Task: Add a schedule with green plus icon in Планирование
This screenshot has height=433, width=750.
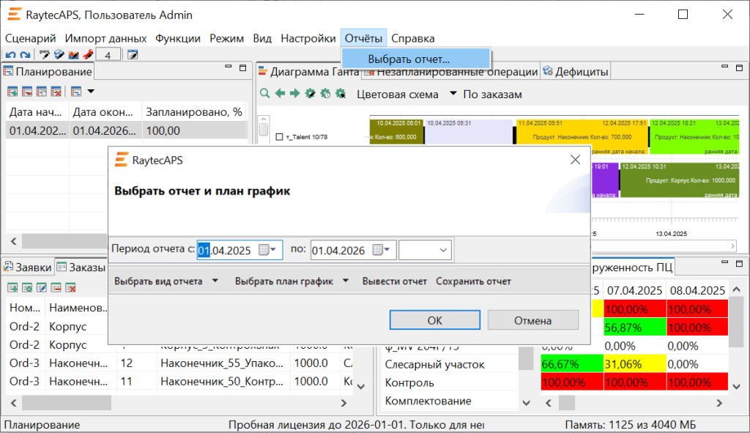Action: click(x=12, y=92)
